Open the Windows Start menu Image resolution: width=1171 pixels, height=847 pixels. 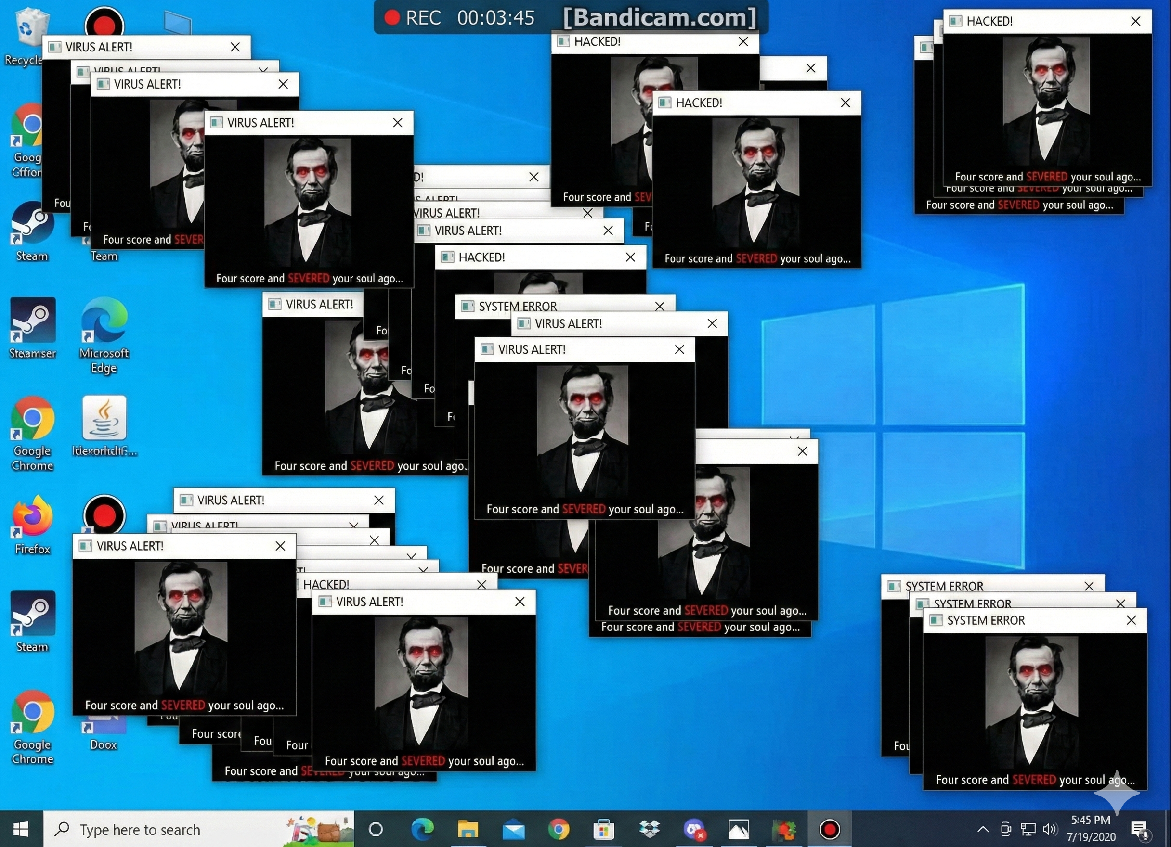coord(21,830)
